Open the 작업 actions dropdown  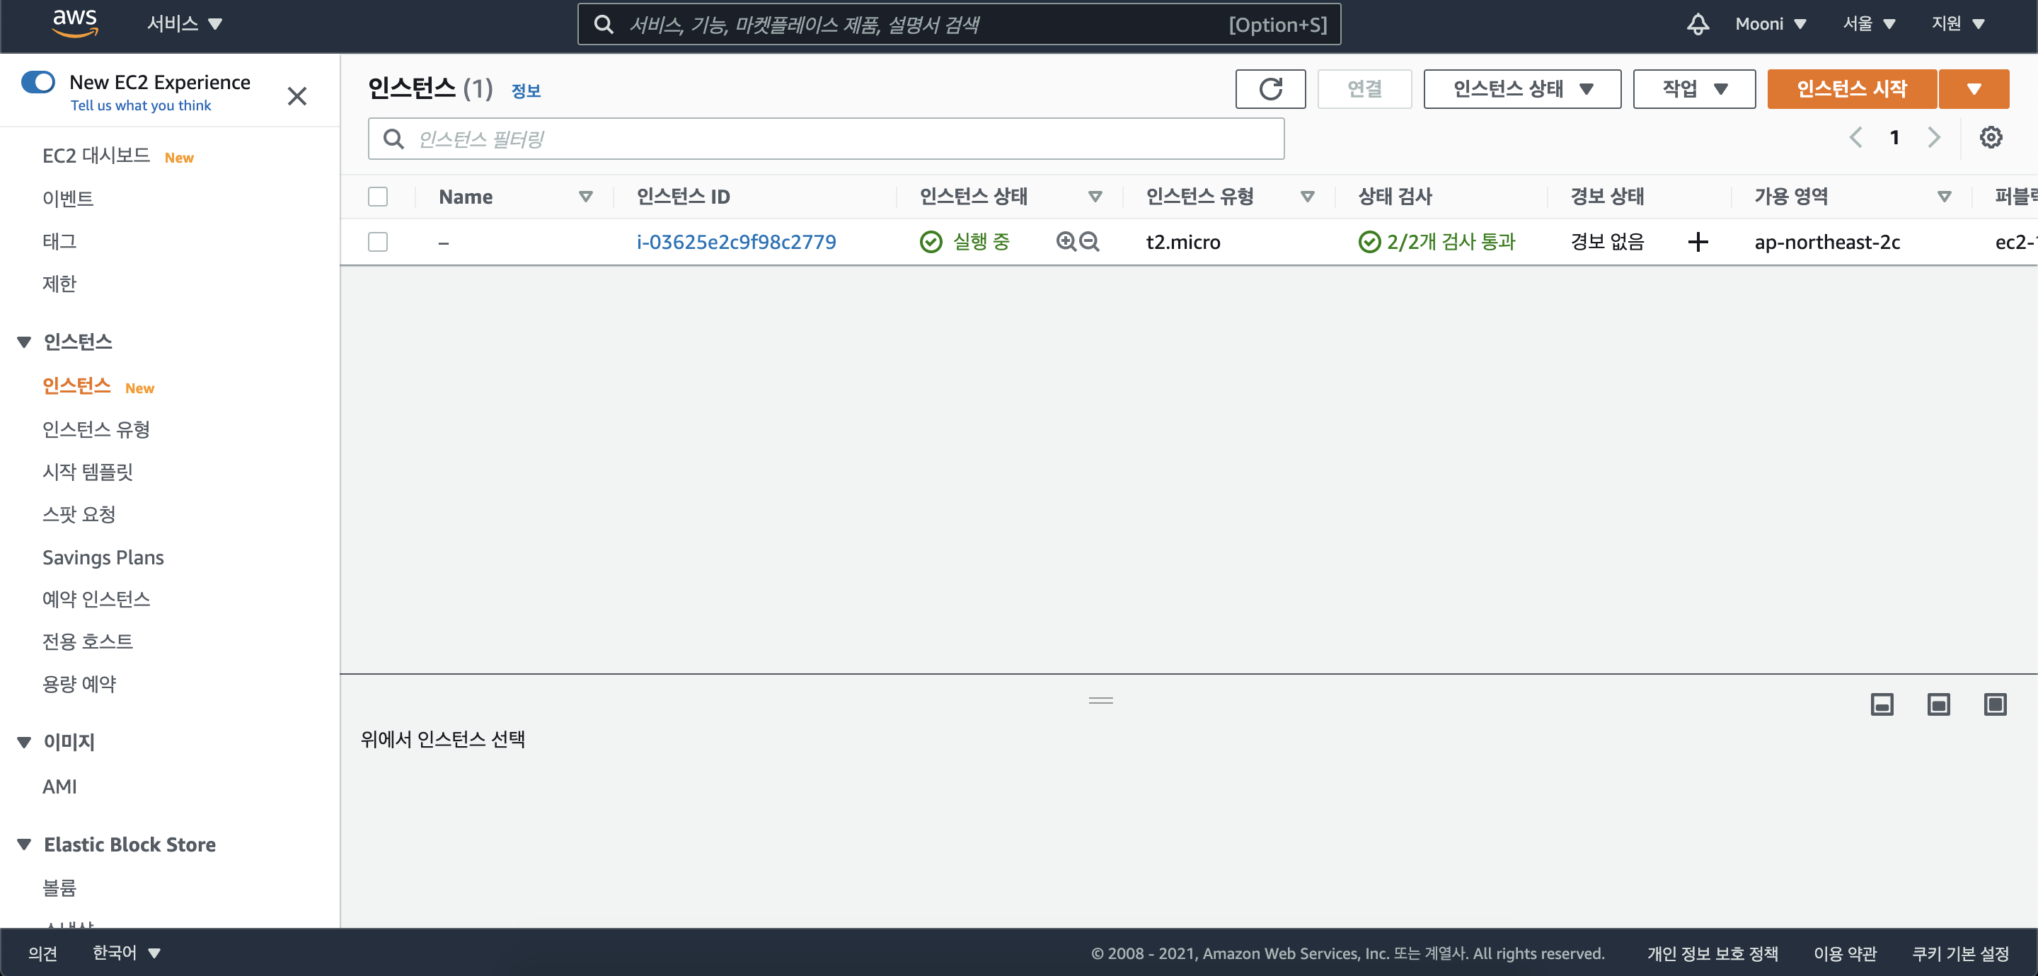click(1693, 88)
